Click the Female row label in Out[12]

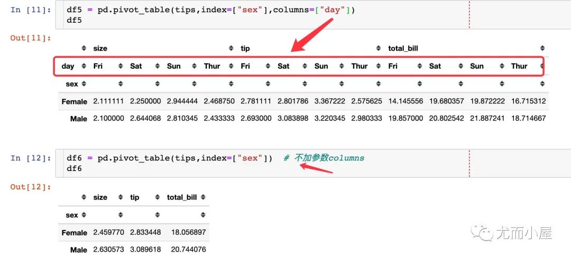click(75, 233)
